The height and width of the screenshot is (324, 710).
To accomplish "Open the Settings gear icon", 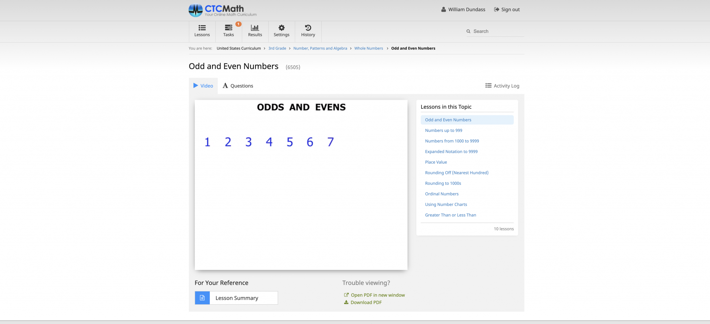I will click(x=282, y=27).
